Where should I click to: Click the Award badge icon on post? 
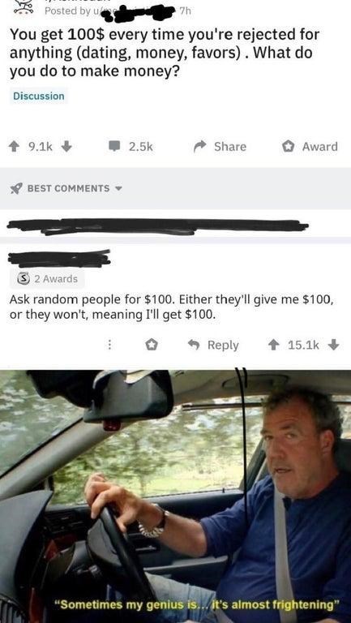click(x=288, y=147)
